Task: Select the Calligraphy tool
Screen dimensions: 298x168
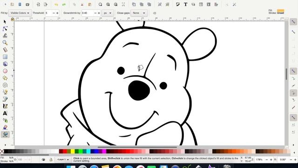Action: point(5,106)
